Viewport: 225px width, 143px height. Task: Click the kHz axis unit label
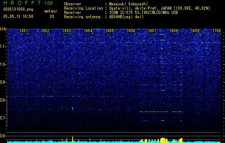[3, 29]
